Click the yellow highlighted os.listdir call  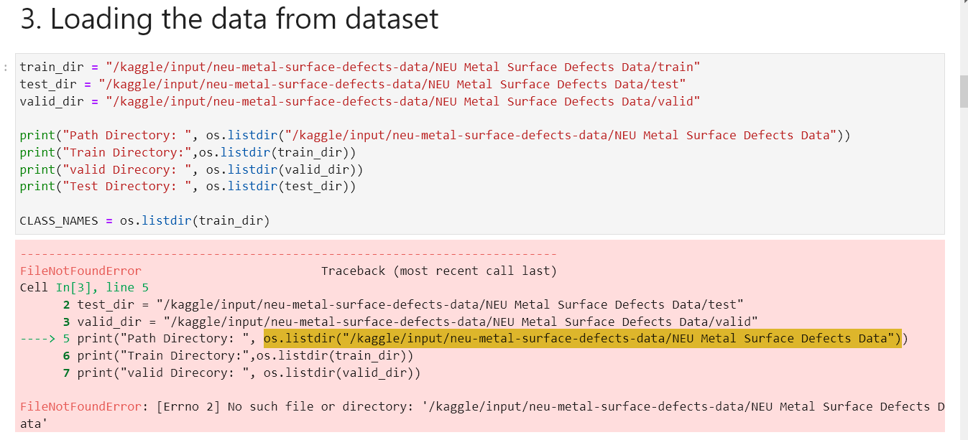582,339
